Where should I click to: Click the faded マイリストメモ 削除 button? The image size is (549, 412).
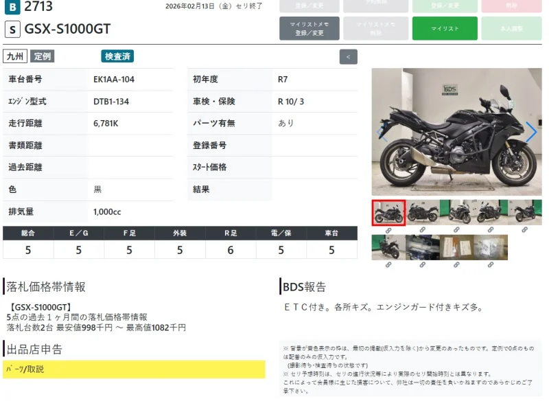pyautogui.click(x=375, y=28)
